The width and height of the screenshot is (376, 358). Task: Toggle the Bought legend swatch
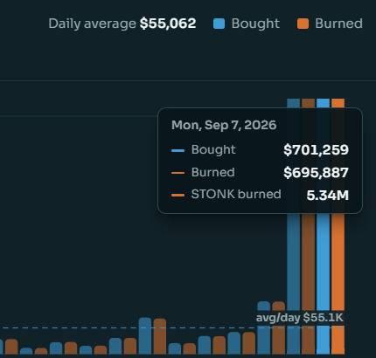(x=219, y=24)
